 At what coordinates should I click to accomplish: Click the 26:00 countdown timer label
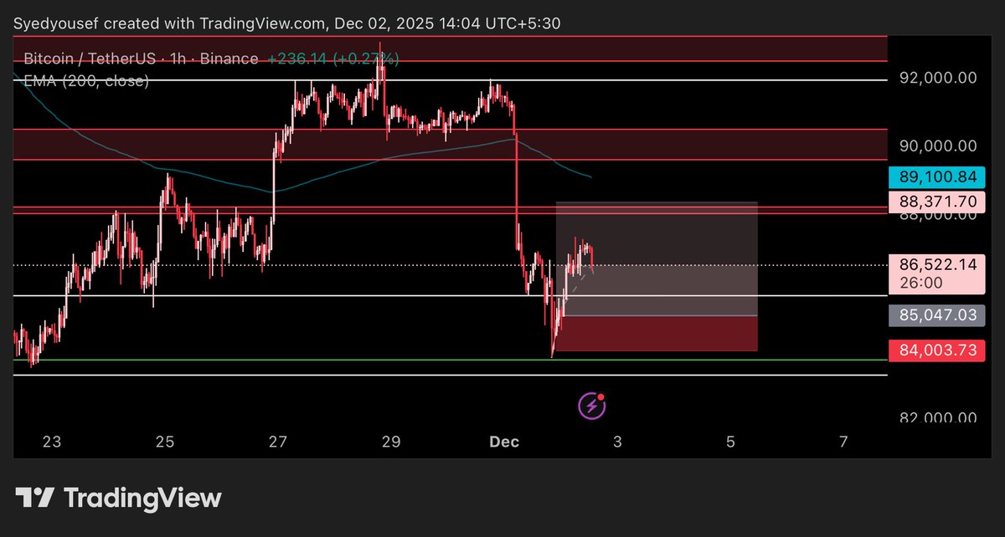921,283
